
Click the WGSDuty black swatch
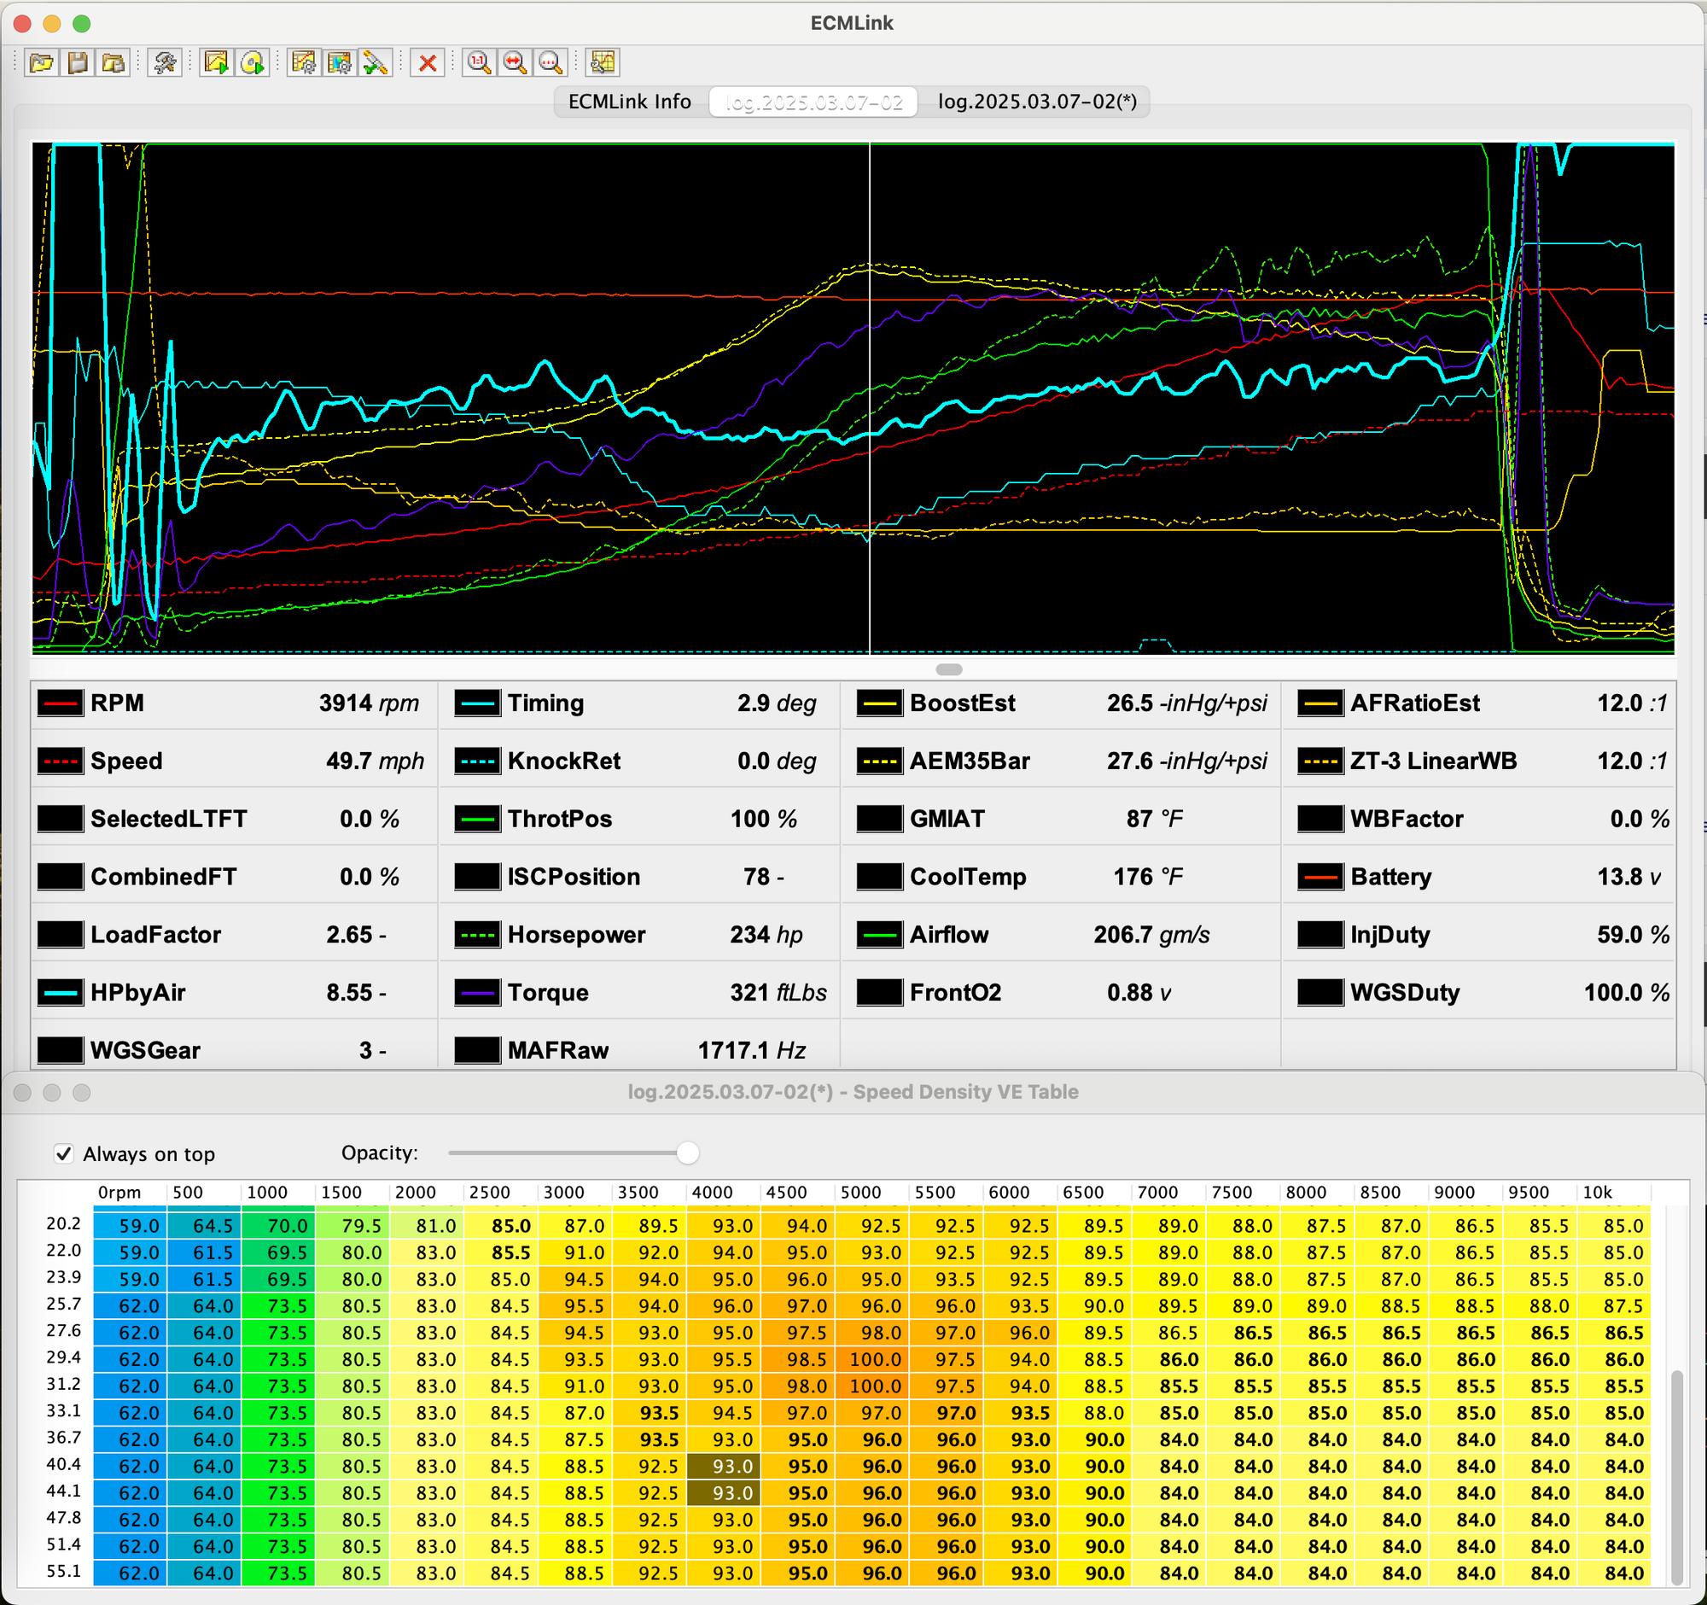click(x=1320, y=993)
